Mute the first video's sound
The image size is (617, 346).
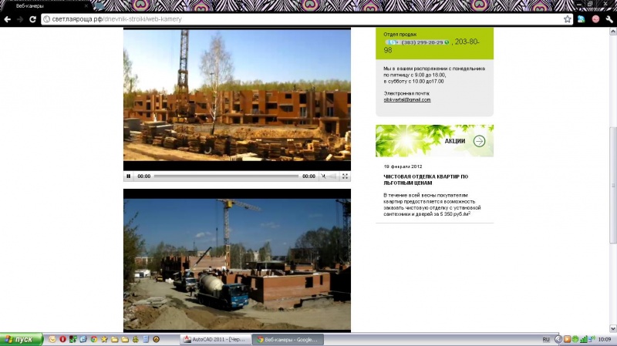coord(325,176)
